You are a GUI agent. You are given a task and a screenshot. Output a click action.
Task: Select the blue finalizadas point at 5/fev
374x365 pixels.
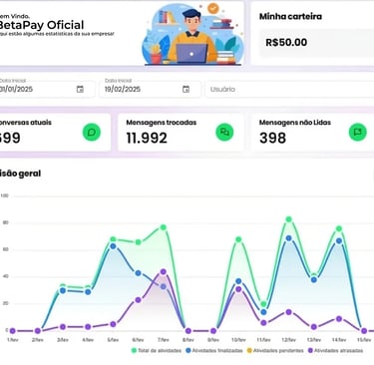click(x=113, y=246)
